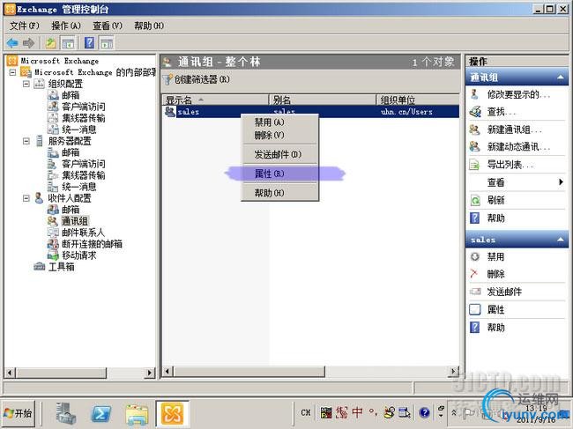Open 工具箱 in the tree

click(x=62, y=267)
